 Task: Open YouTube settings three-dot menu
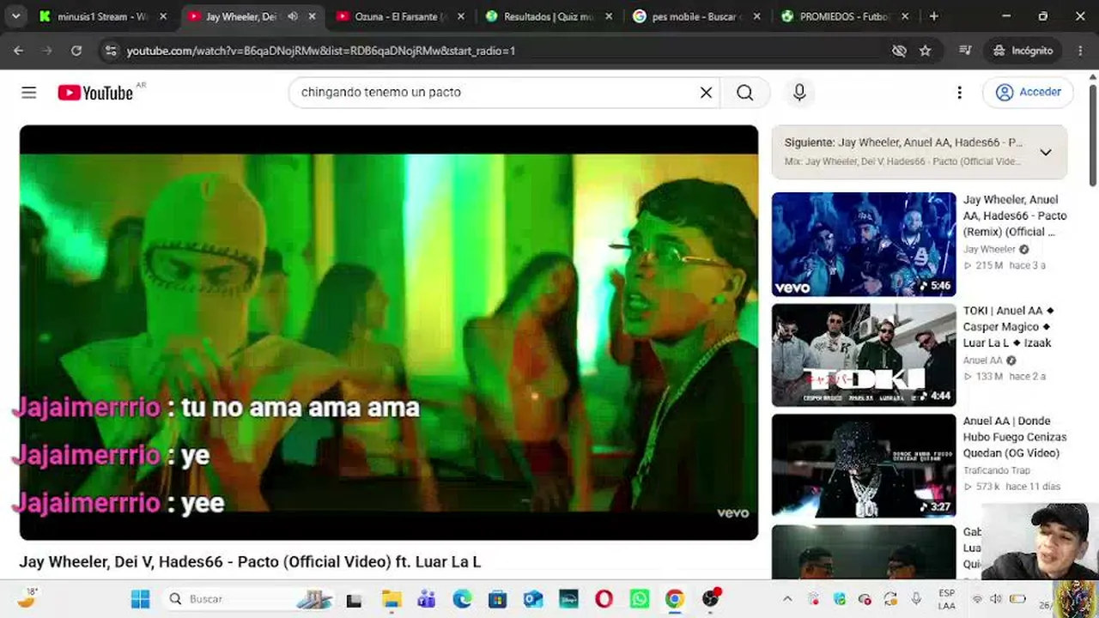(x=959, y=93)
